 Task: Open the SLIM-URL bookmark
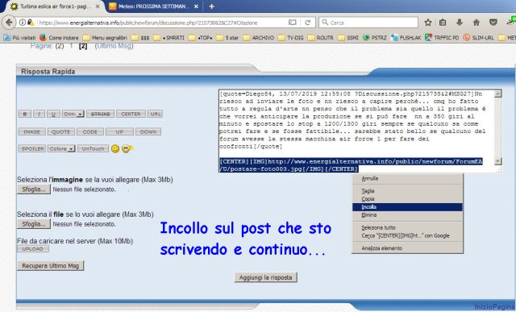click(478, 38)
